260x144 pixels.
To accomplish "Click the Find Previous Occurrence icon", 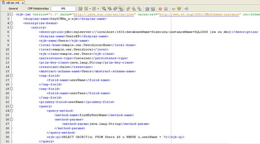I will [110, 9].
